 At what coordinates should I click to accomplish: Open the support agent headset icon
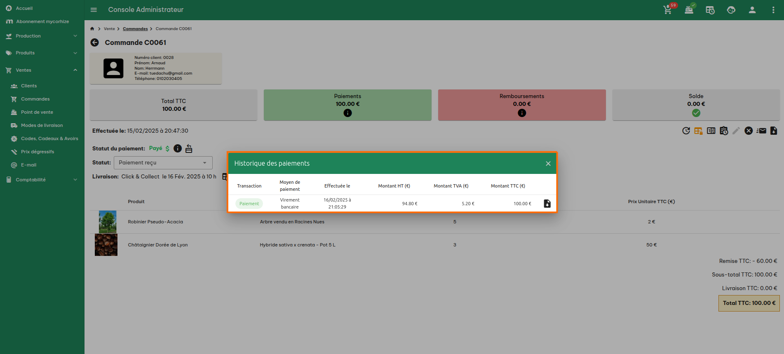pyautogui.click(x=731, y=10)
